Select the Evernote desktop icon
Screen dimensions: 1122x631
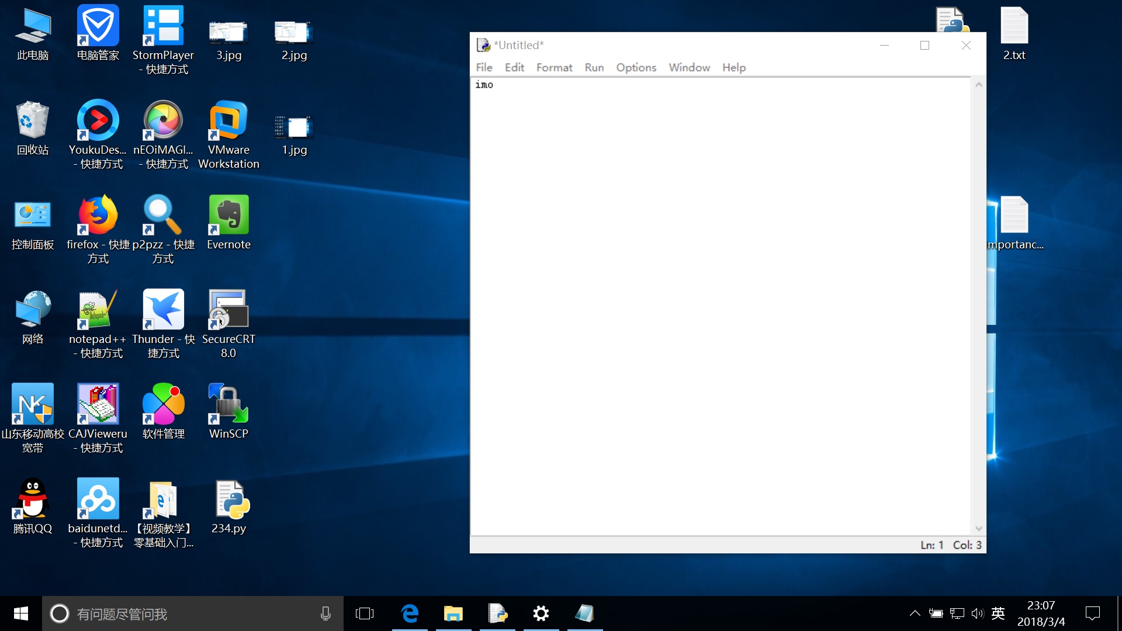(228, 223)
